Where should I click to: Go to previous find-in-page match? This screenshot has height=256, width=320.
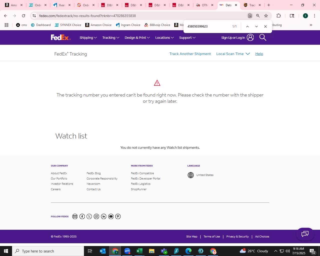(x=247, y=26)
